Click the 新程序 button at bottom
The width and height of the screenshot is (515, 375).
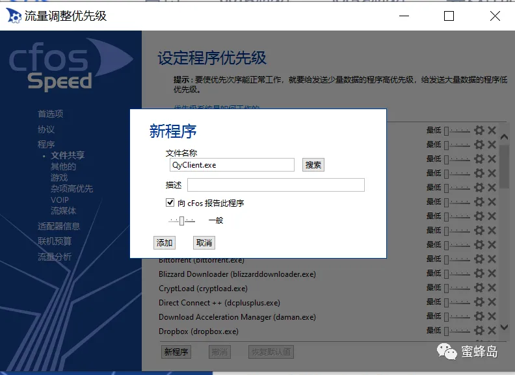176,352
